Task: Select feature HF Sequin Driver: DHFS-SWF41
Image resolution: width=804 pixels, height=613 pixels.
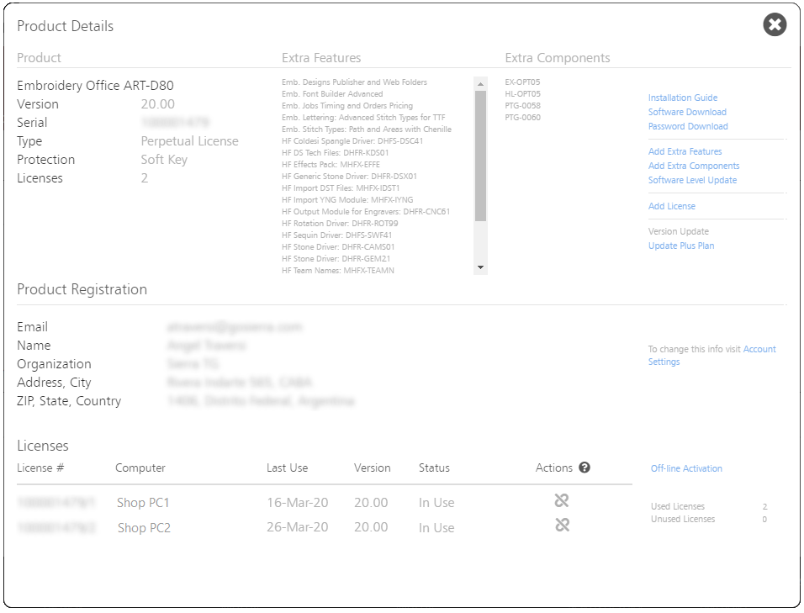Action: pyautogui.click(x=337, y=235)
